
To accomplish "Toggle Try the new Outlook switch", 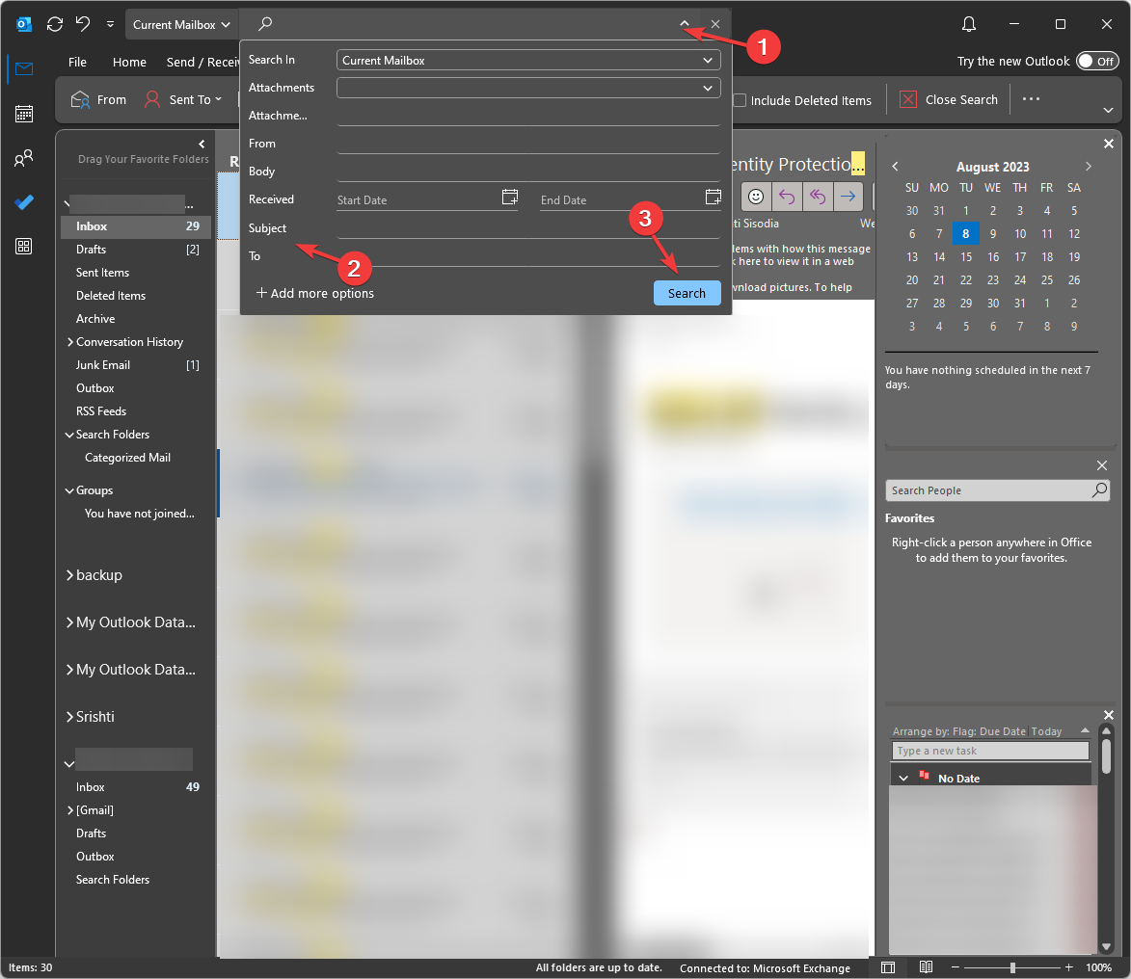I will [x=1097, y=62].
